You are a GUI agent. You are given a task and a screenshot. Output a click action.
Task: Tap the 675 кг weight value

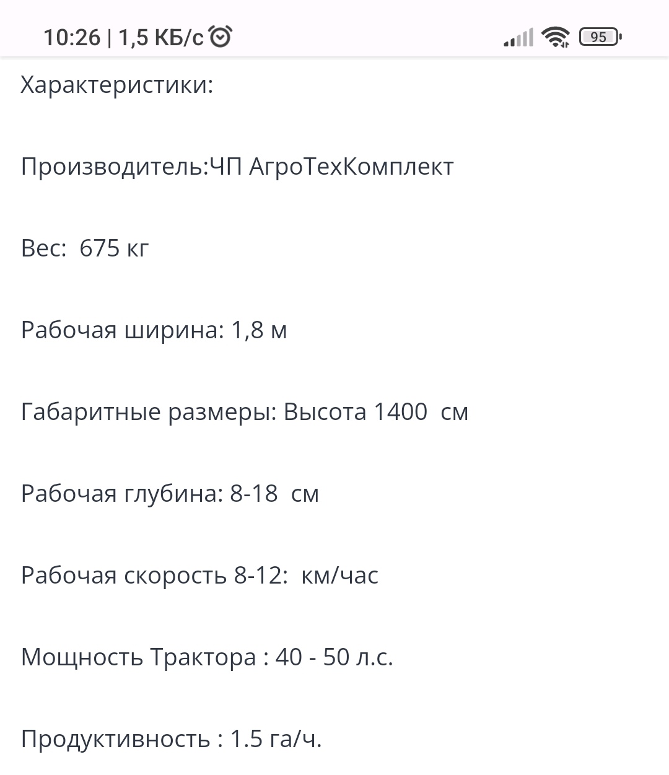[115, 248]
